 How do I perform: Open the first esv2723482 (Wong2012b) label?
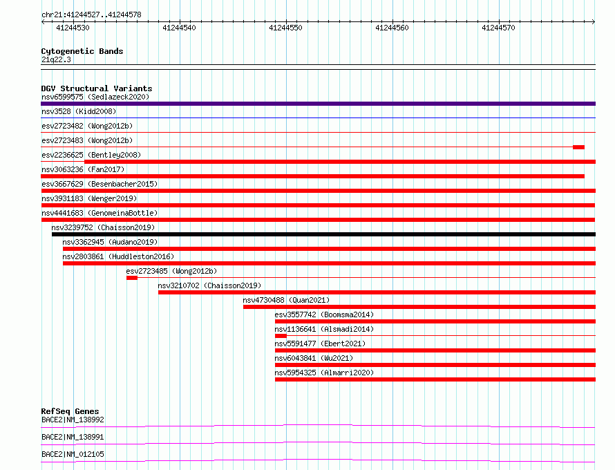point(87,126)
